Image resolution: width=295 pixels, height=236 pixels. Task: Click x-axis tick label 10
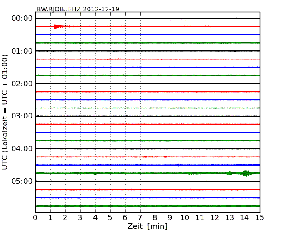(185, 217)
